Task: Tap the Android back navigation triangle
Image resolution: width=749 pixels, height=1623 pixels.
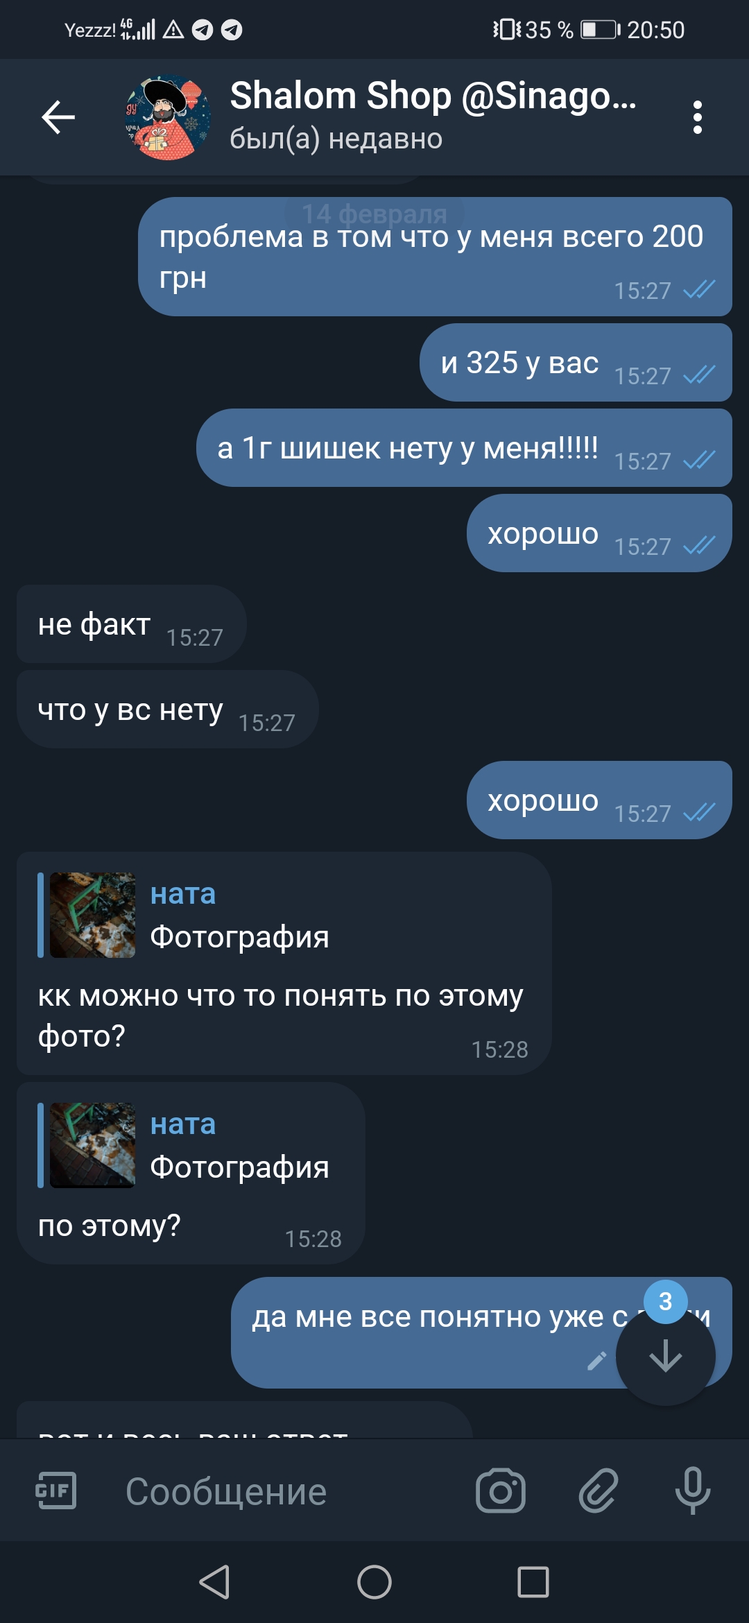Action: click(214, 1582)
